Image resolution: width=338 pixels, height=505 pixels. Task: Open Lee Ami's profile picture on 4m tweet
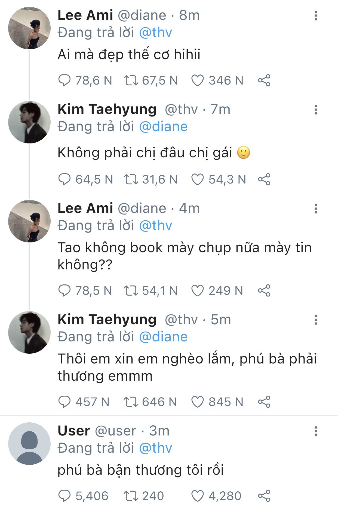click(29, 221)
